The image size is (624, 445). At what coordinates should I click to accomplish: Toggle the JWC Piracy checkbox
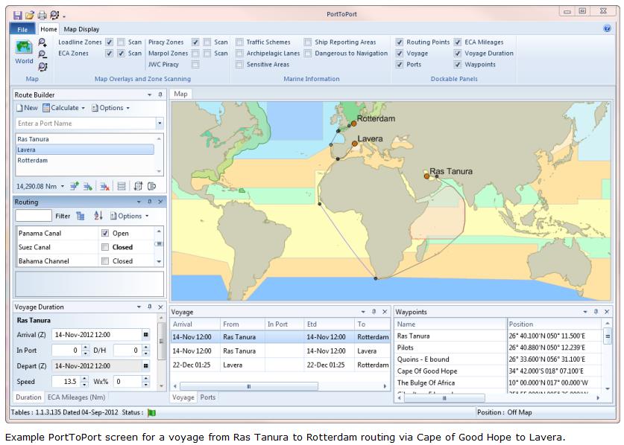point(195,65)
